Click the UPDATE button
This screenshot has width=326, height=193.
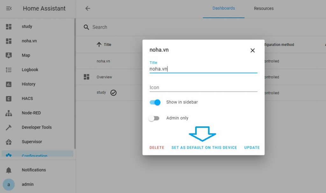[252, 148]
